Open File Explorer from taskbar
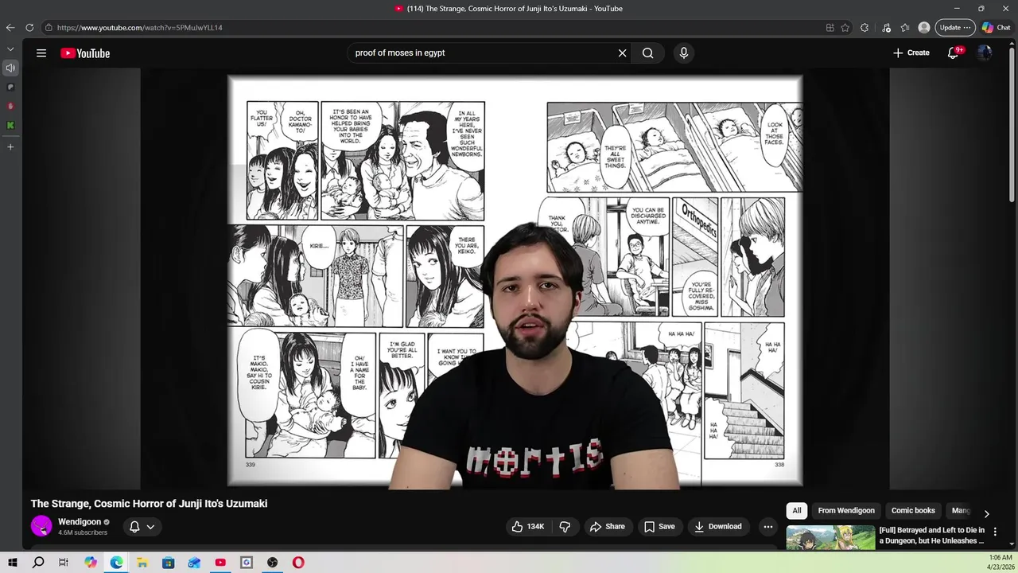Image resolution: width=1018 pixels, height=573 pixels. tap(142, 563)
